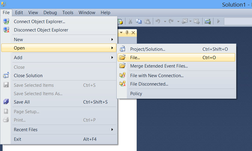This screenshot has height=151, width=252.
Task: Click the Navigate Forward toolbar icon
Action: [197, 21]
